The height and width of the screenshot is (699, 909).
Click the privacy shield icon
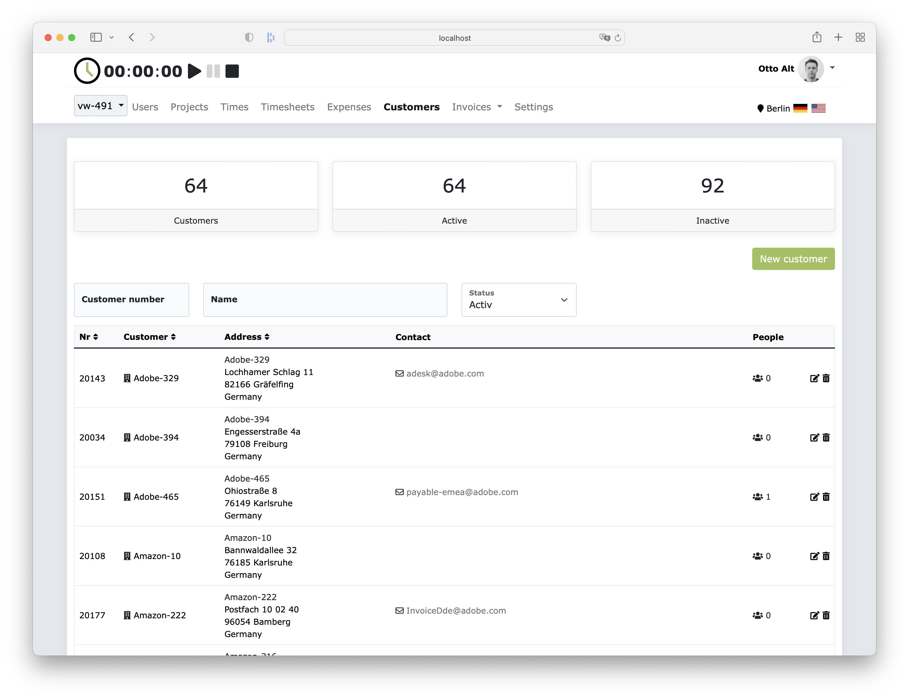point(249,38)
